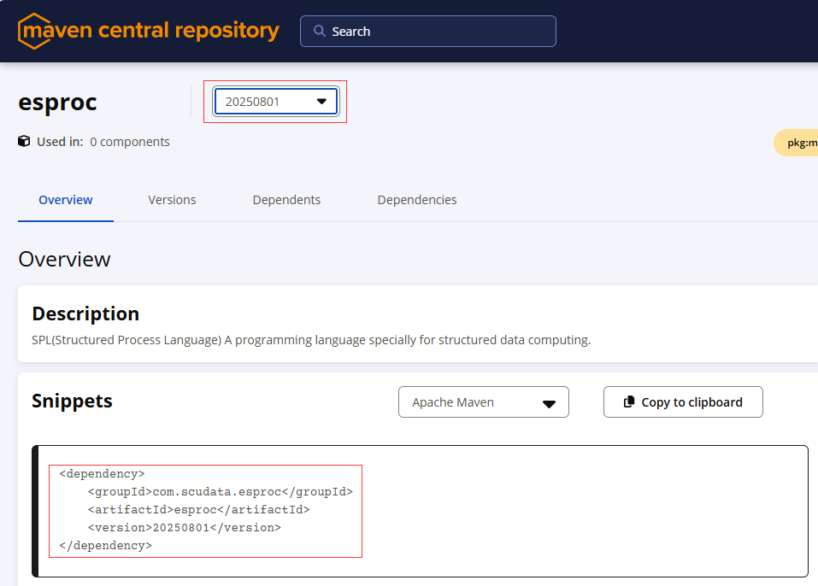Focus the Search input field
Screen dimensions: 818x586
tap(436, 32)
